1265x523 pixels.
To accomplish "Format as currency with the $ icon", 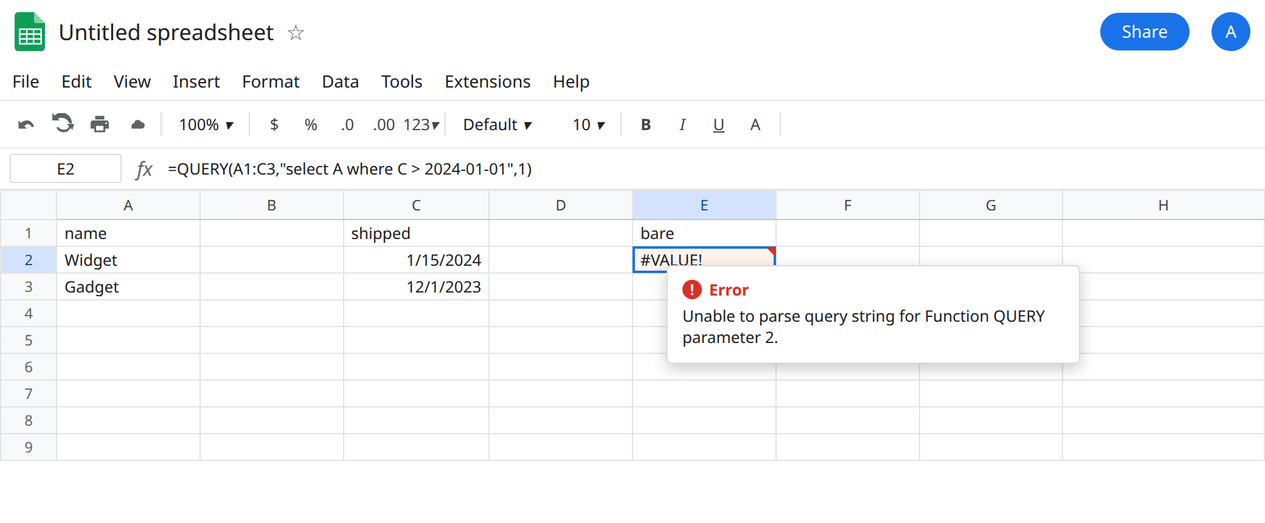I will [x=274, y=125].
